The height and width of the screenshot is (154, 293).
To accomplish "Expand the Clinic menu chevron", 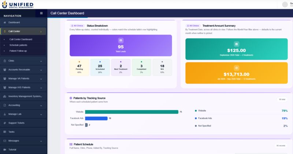I will [x=41, y=61].
